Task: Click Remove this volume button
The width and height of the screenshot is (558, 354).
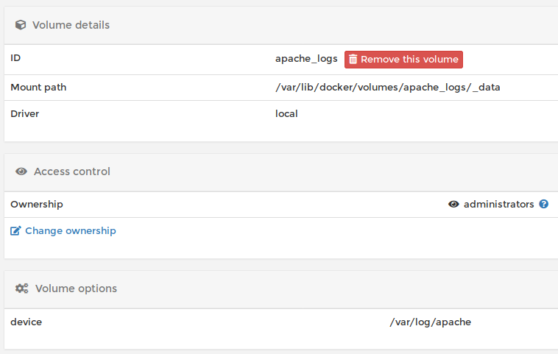Action: click(403, 60)
